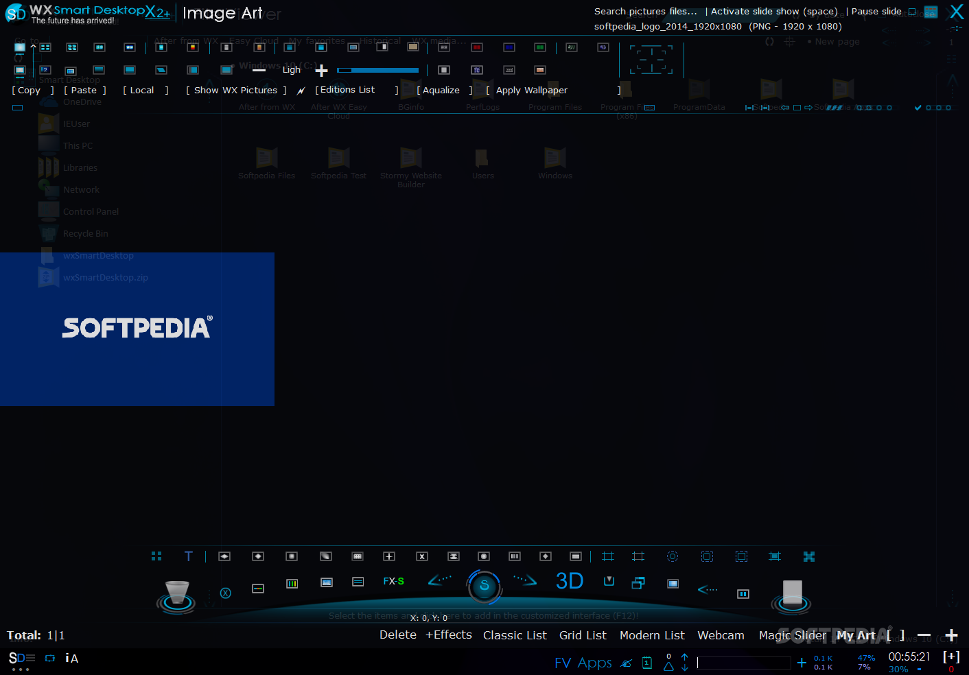Click the plus next to the status input field
The height and width of the screenshot is (675, 969).
click(802, 663)
